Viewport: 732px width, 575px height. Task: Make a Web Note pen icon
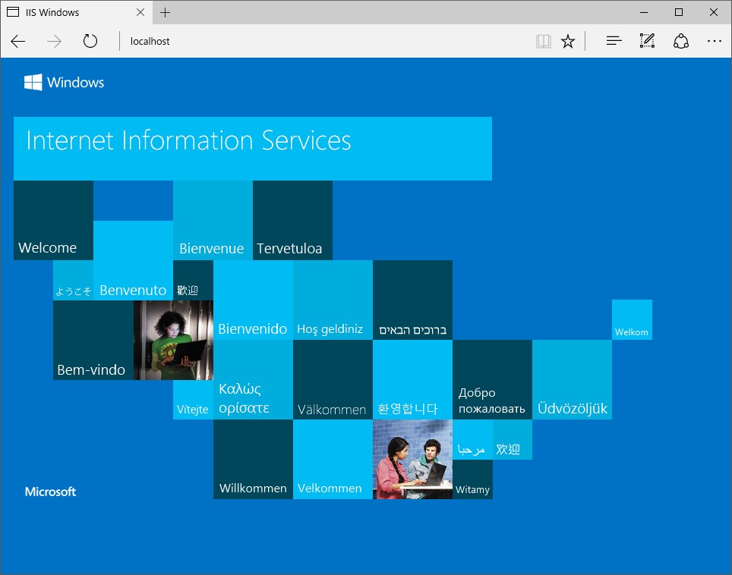pyautogui.click(x=647, y=41)
